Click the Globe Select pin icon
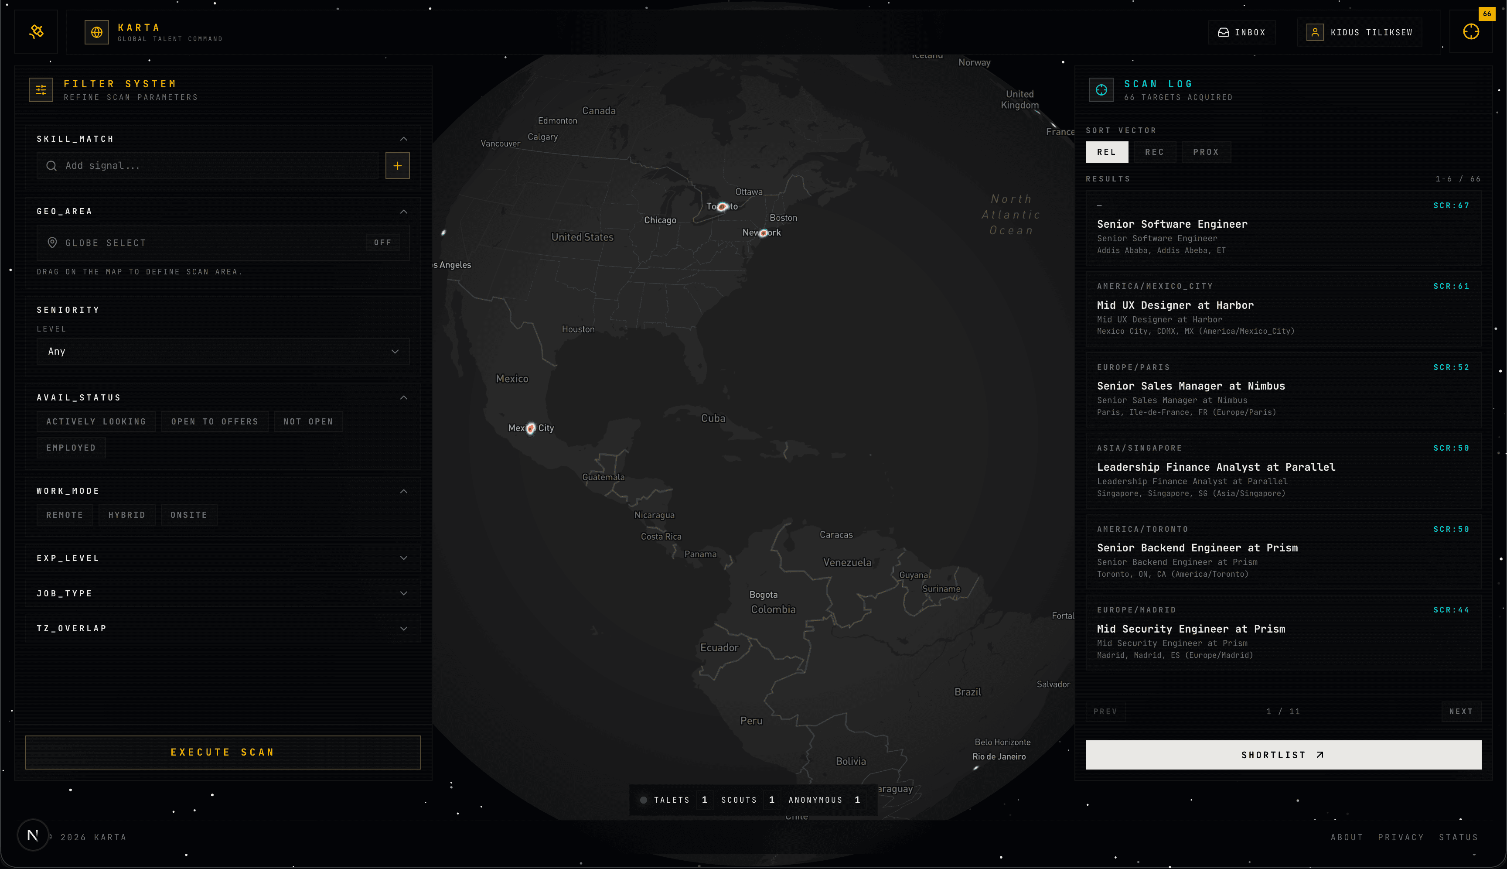 click(x=52, y=242)
